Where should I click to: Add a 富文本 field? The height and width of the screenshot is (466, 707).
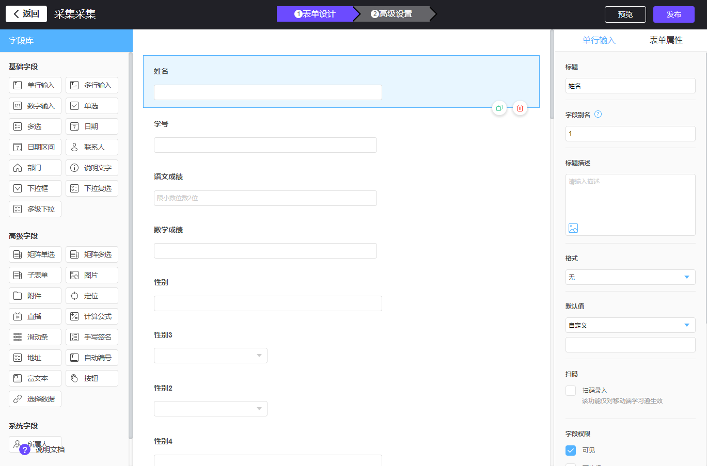35,378
